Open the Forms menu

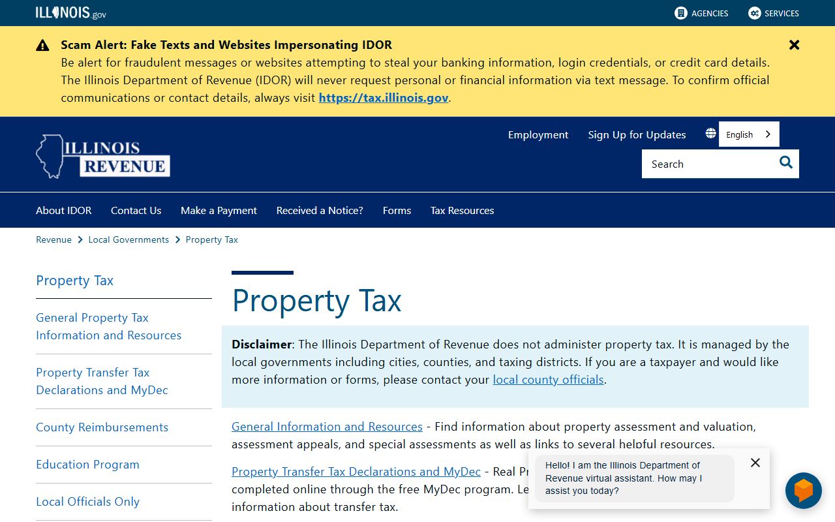(x=397, y=210)
